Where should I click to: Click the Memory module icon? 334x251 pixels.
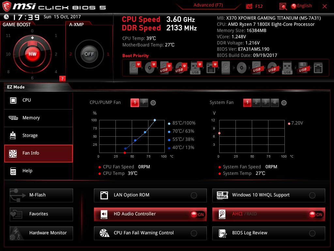[13, 118]
